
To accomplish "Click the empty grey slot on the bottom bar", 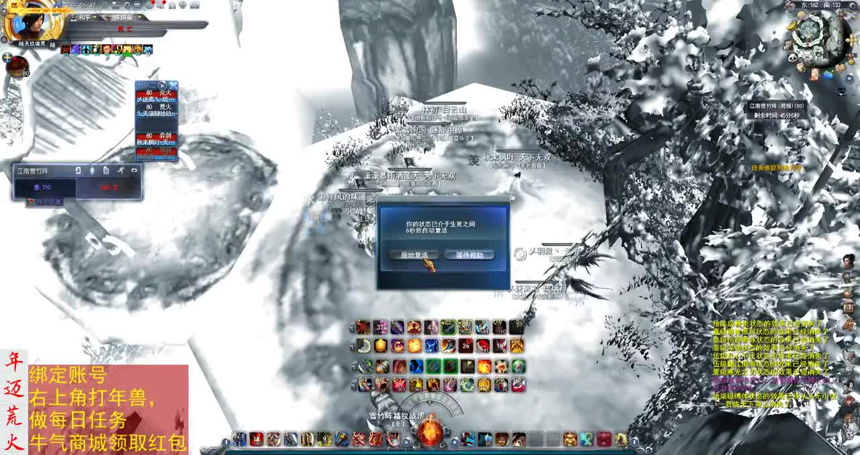I will tap(535, 439).
